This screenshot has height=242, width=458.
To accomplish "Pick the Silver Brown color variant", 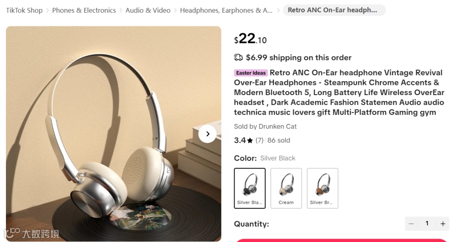I will coord(322,188).
